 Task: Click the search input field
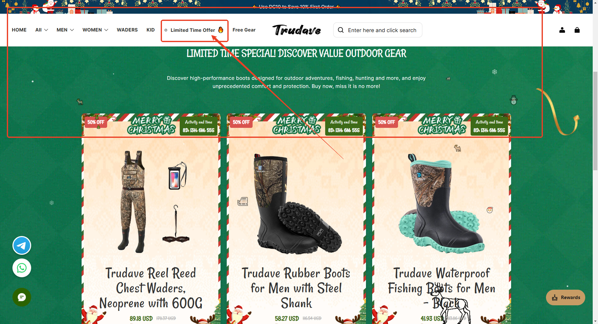[382, 30]
